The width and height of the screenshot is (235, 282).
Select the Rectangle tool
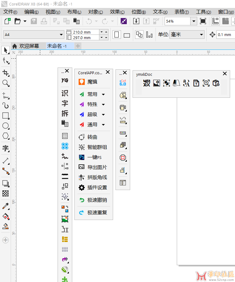(5, 116)
